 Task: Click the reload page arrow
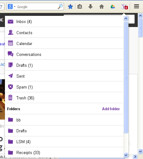tap(1, 7)
